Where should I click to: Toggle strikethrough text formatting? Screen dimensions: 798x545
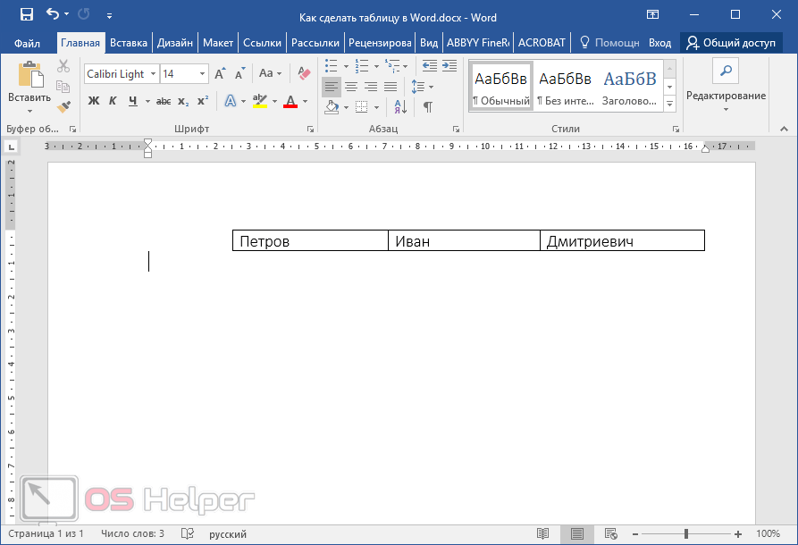163,101
